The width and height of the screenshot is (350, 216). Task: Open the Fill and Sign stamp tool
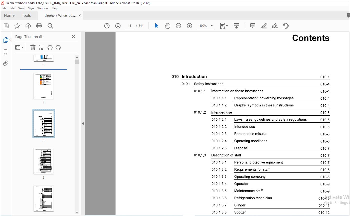tap(286, 26)
